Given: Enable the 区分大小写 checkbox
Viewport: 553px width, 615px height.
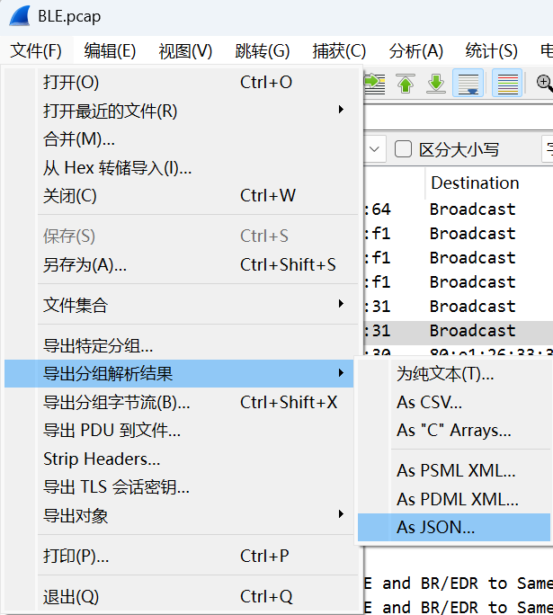Looking at the screenshot, I should [403, 149].
